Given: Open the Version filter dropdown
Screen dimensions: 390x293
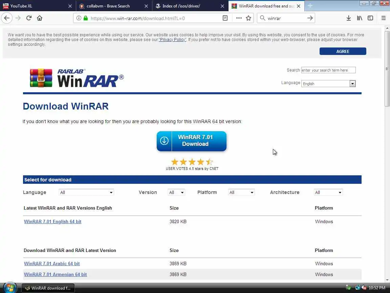Looking at the screenshot, I should tap(176, 192).
